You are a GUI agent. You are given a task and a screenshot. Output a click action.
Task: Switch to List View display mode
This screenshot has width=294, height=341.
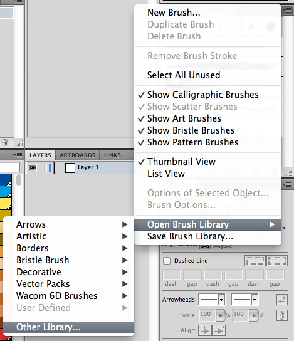(x=207, y=174)
